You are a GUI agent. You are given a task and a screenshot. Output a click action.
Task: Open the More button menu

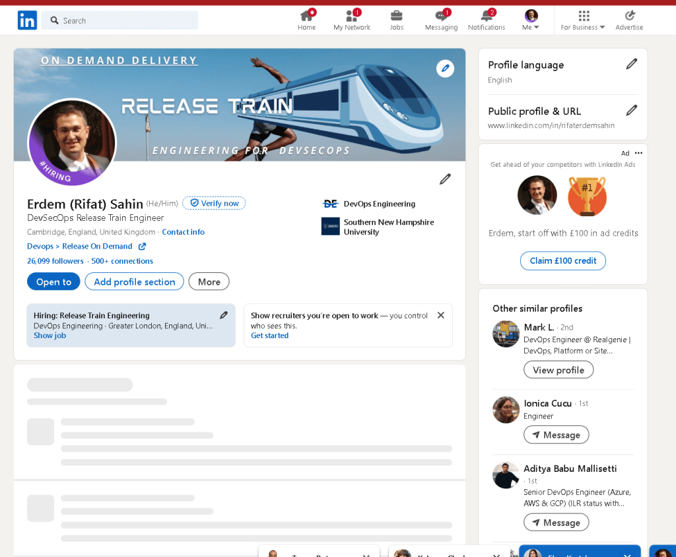(x=209, y=281)
